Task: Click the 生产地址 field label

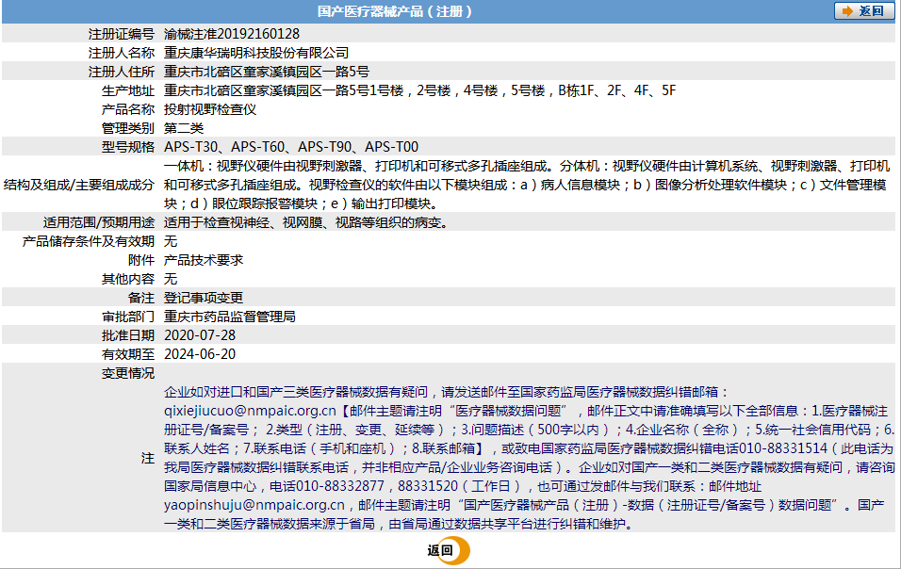Action: 128,90
